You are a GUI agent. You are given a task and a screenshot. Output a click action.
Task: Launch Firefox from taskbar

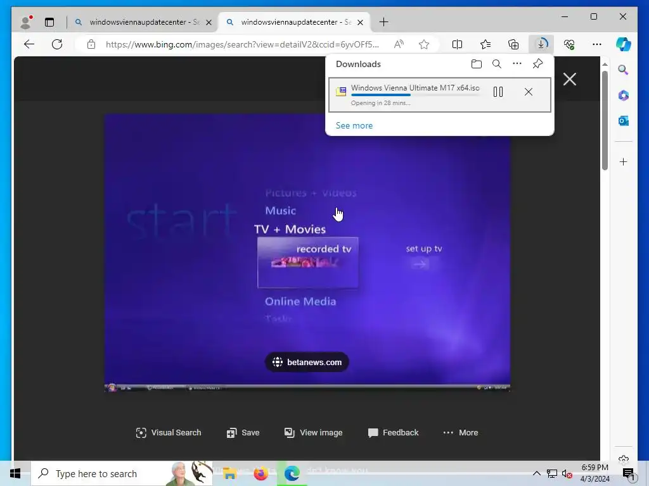pos(260,473)
